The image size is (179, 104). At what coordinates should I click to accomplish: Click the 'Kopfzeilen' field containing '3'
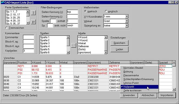28,51
